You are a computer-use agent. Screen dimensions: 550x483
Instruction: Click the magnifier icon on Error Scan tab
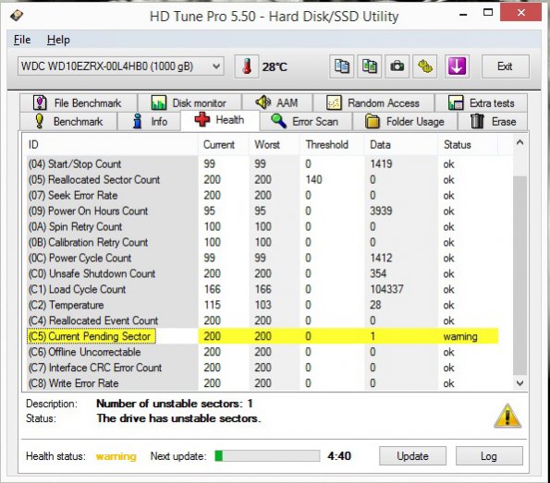278,121
